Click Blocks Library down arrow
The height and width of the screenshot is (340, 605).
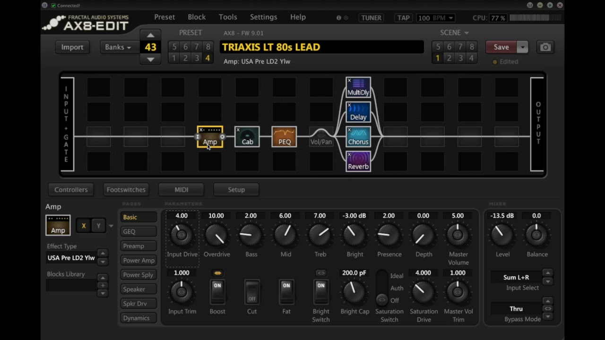point(102,293)
